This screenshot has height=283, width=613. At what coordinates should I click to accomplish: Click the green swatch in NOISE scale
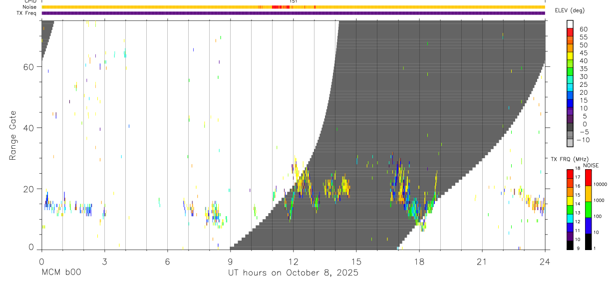pos(589,209)
